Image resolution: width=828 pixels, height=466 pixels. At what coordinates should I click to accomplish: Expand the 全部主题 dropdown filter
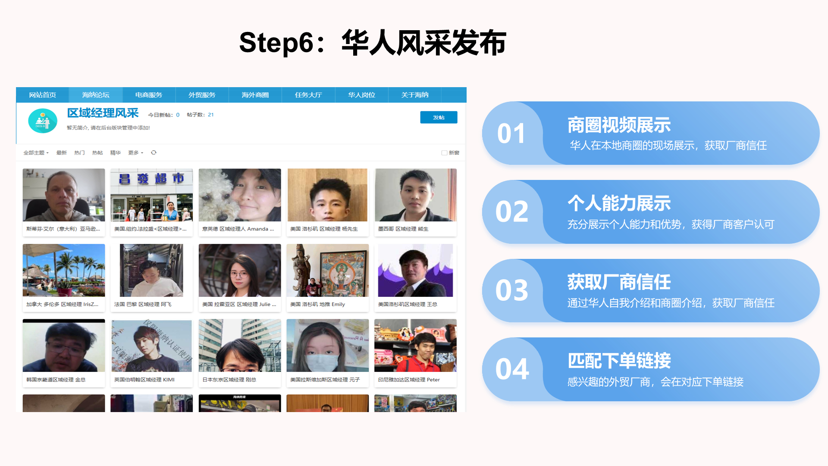[x=36, y=153]
